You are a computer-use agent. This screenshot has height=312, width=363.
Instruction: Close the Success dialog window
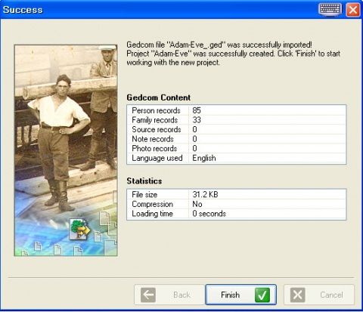pos(353,10)
